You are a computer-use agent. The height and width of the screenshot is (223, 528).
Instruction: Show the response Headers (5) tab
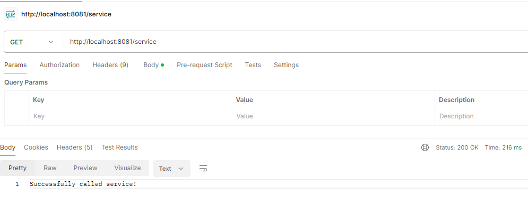(75, 147)
